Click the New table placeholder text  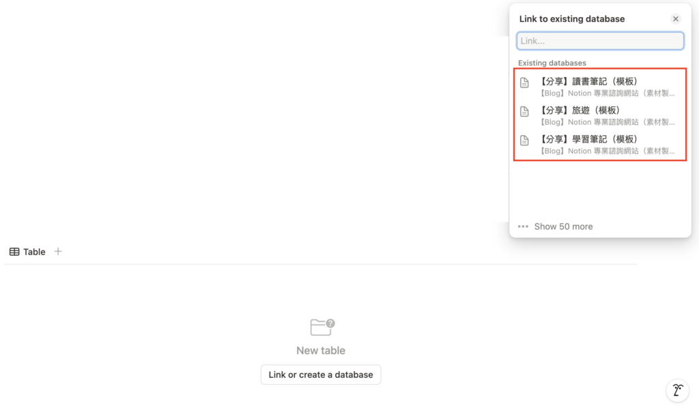321,351
